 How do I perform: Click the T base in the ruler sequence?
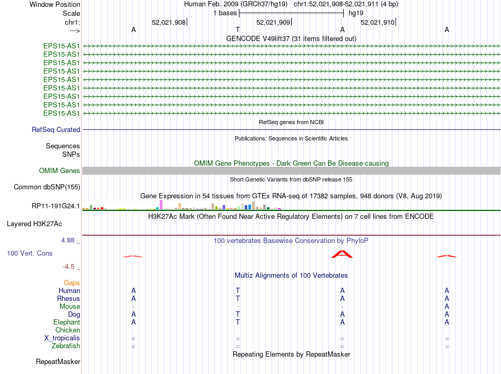click(x=238, y=29)
